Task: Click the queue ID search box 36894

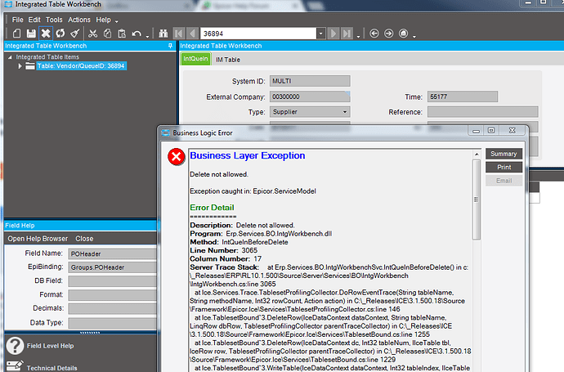Action: tap(258, 34)
